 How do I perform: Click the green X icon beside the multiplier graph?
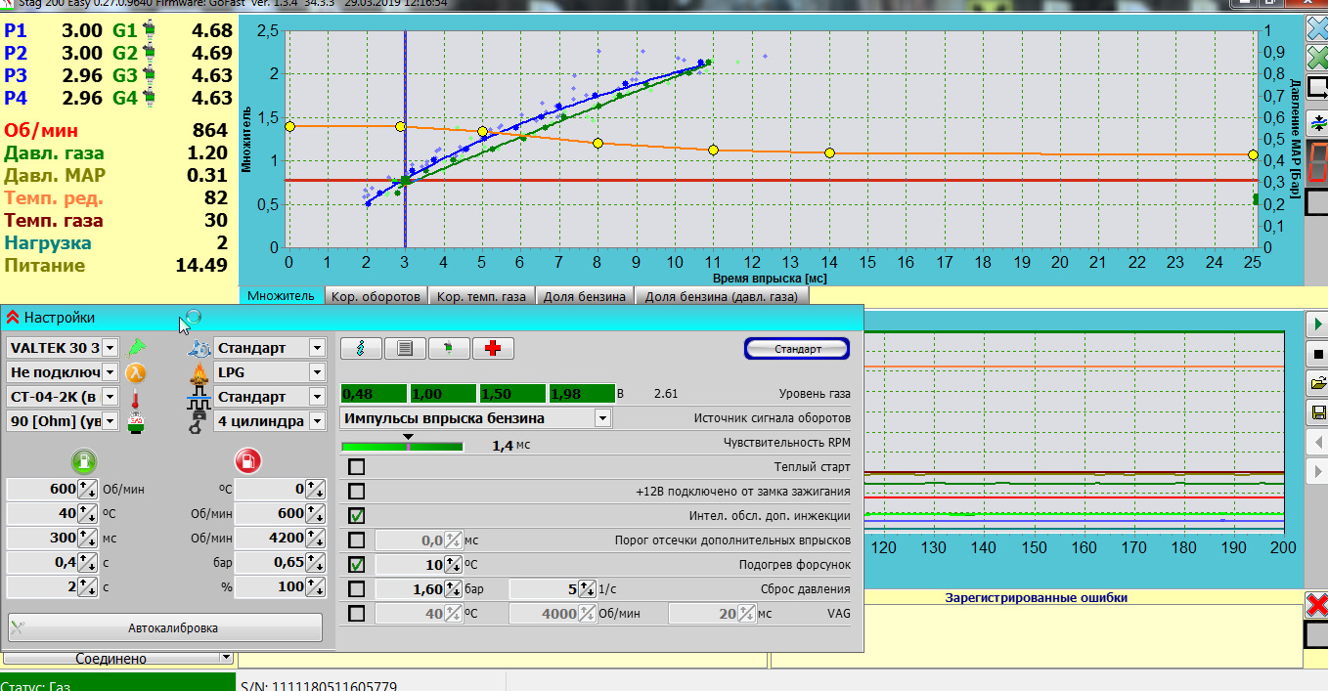tap(1317, 58)
